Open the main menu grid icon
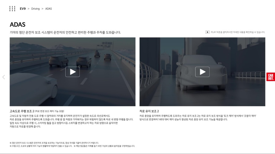 pyautogui.click(x=12, y=9)
